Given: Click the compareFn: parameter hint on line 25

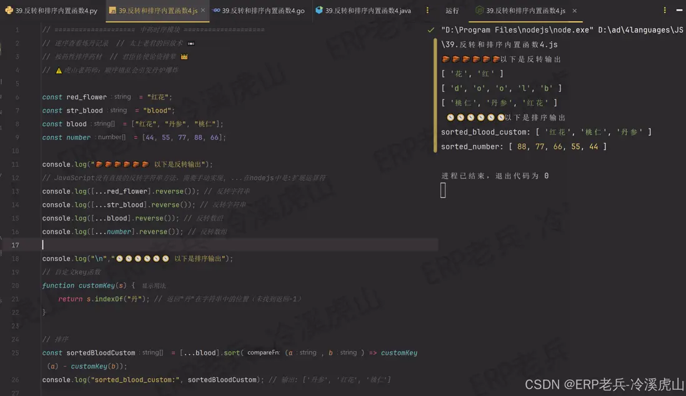Looking at the screenshot, I should pos(264,353).
